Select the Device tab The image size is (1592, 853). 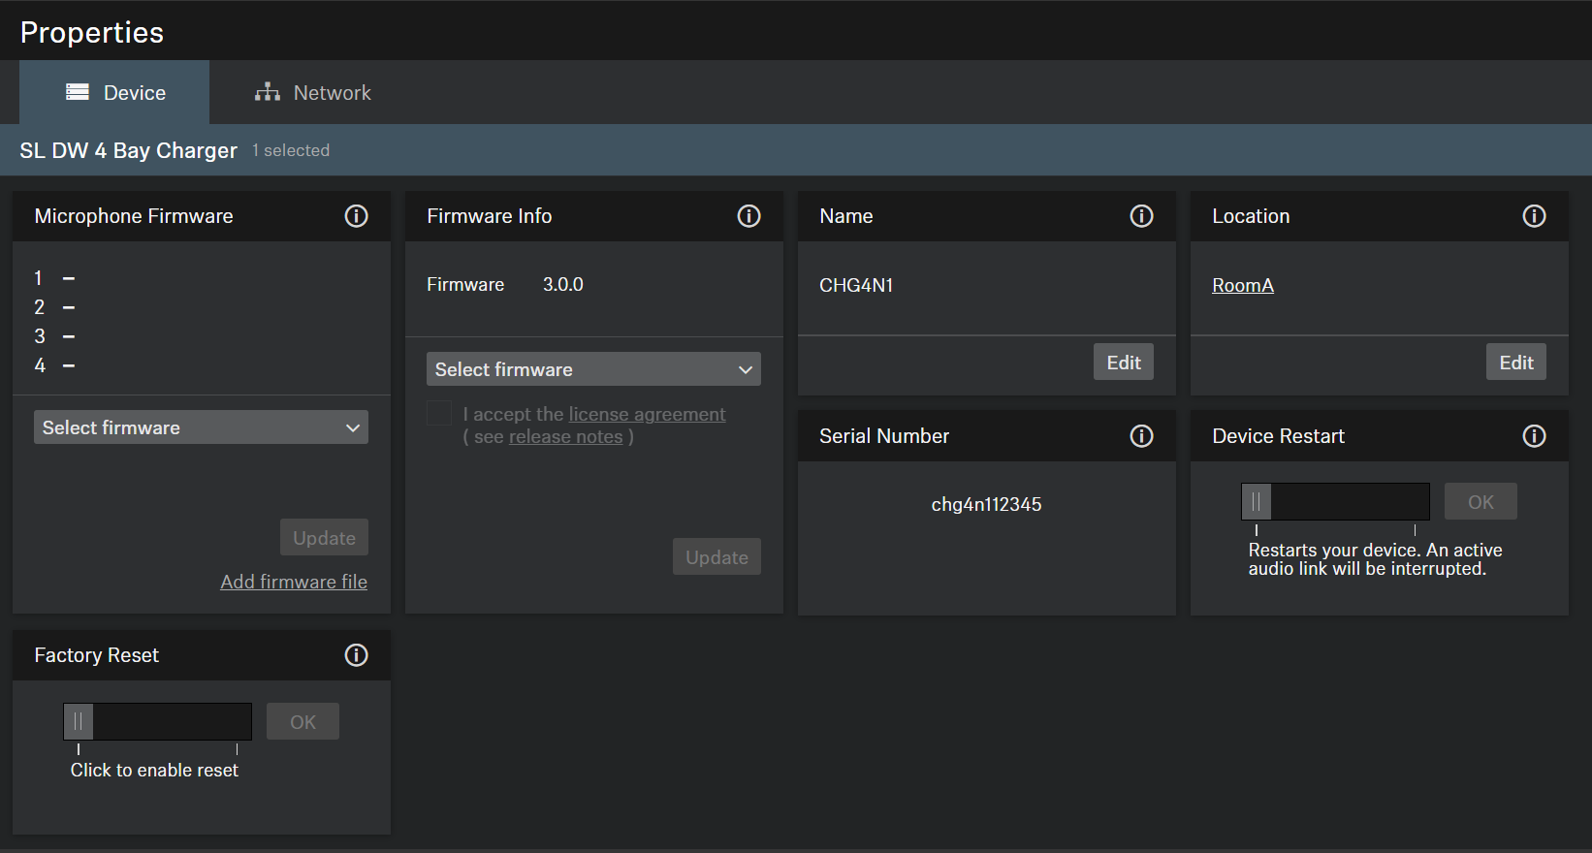click(115, 93)
